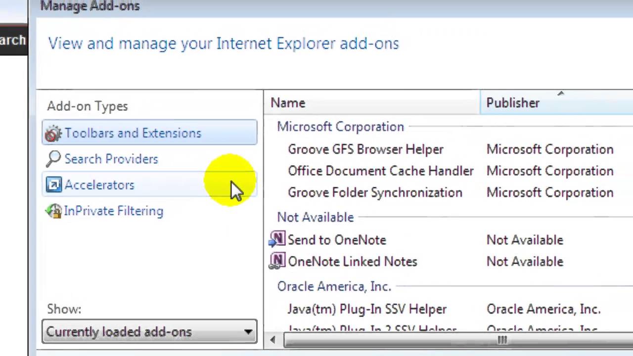Click Publisher cell of Groove Folder Synchronization
Image resolution: width=633 pixels, height=356 pixels.
click(549, 193)
